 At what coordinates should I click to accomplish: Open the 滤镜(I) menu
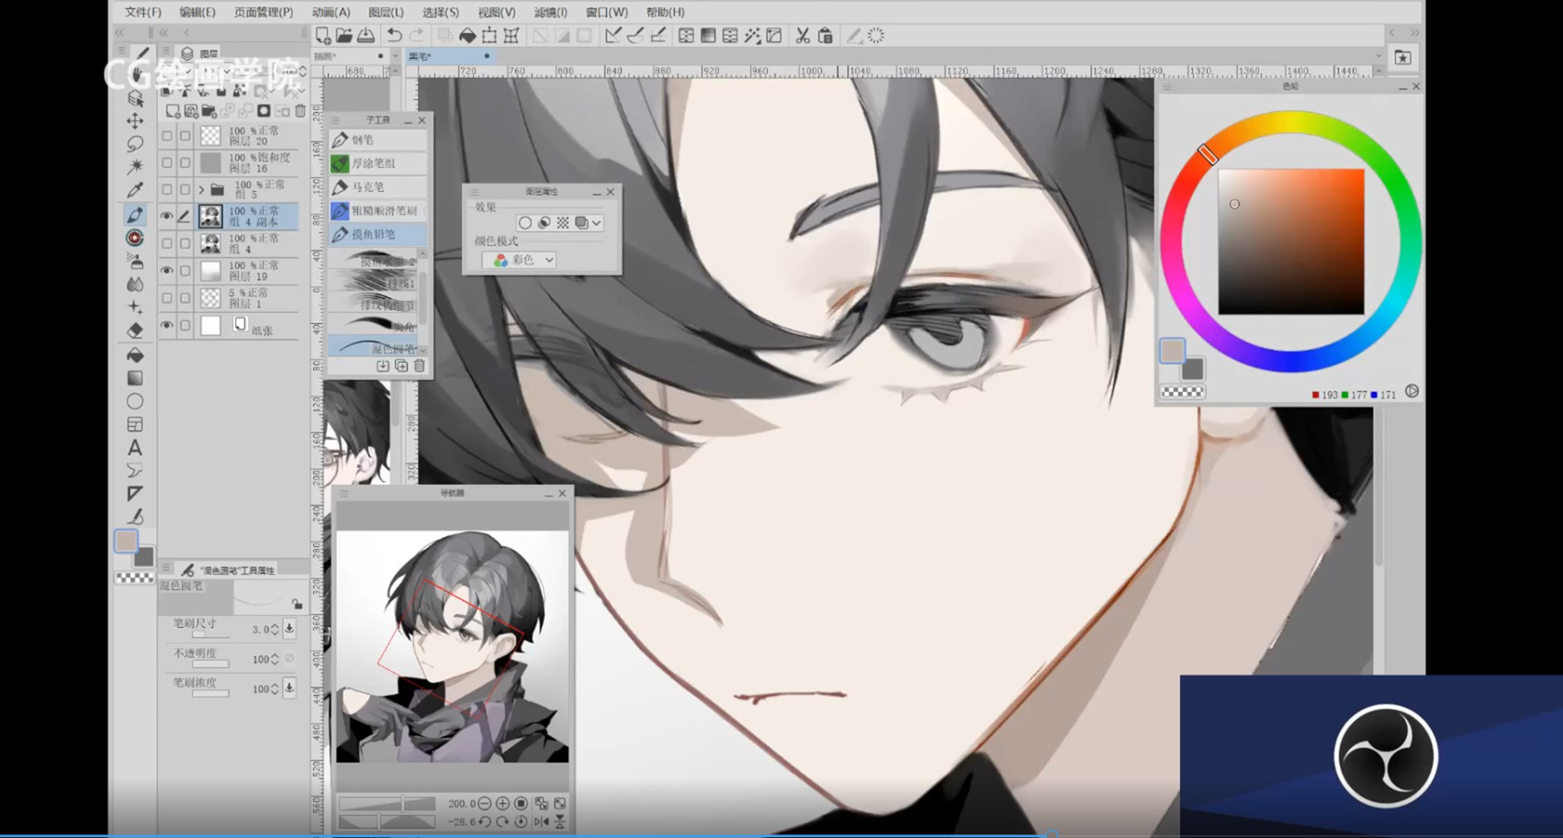click(551, 13)
